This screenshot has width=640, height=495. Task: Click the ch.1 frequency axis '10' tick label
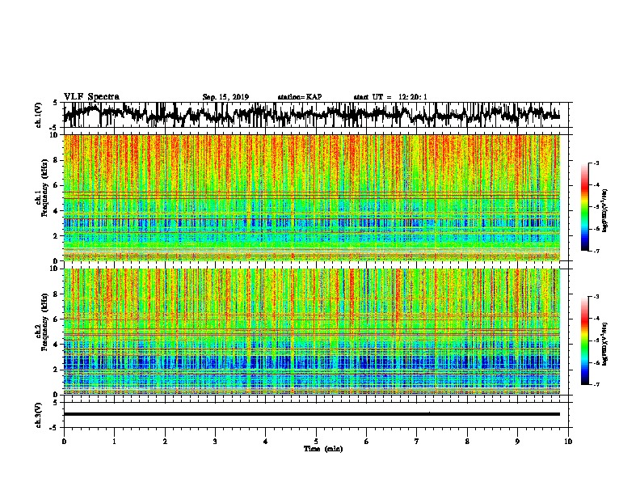coord(54,135)
